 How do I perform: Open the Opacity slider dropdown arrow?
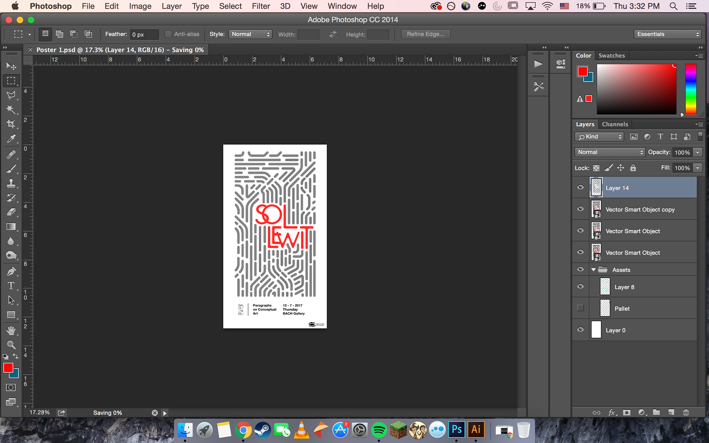tap(698, 152)
